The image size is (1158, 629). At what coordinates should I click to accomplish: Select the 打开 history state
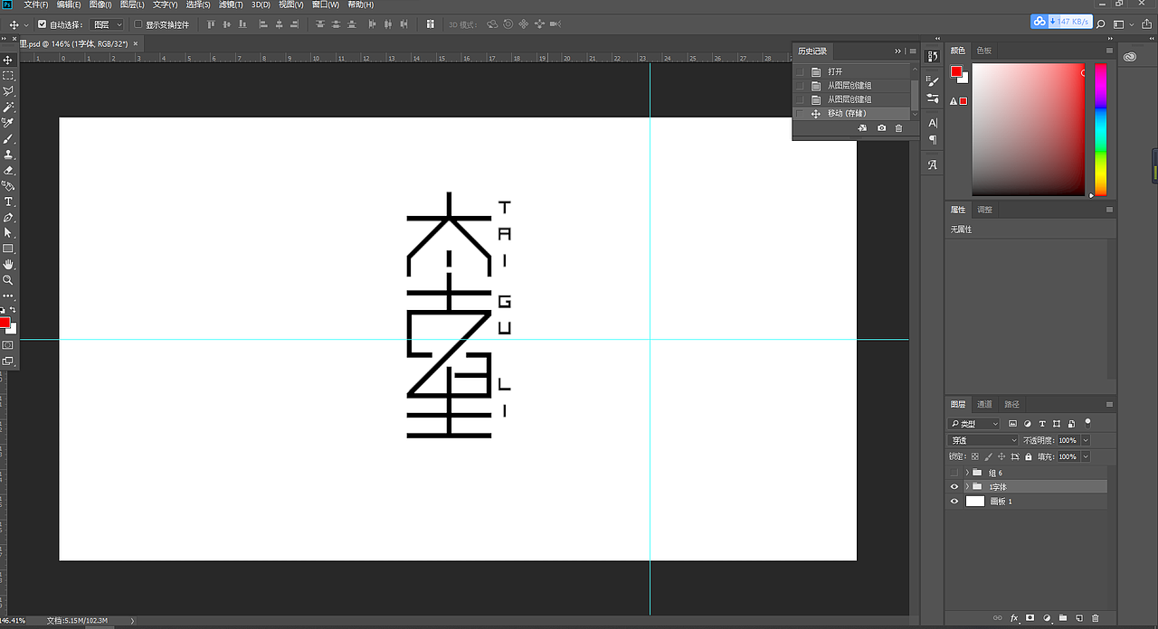(851, 71)
